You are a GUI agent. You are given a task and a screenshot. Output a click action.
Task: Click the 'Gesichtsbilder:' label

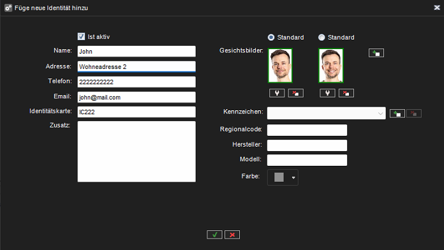click(241, 50)
